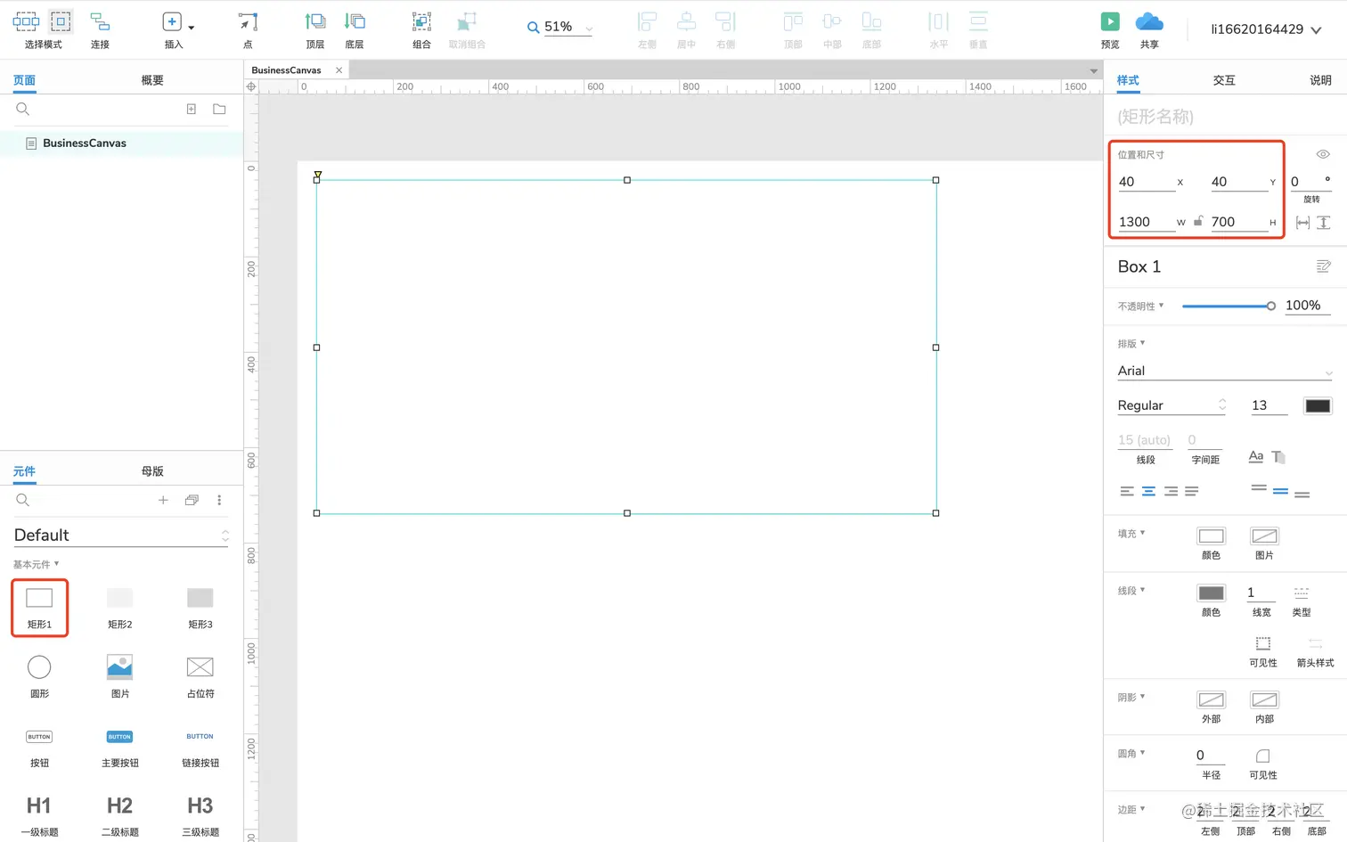This screenshot has width=1347, height=842.
Task: Click the X position field
Action: click(x=1147, y=182)
